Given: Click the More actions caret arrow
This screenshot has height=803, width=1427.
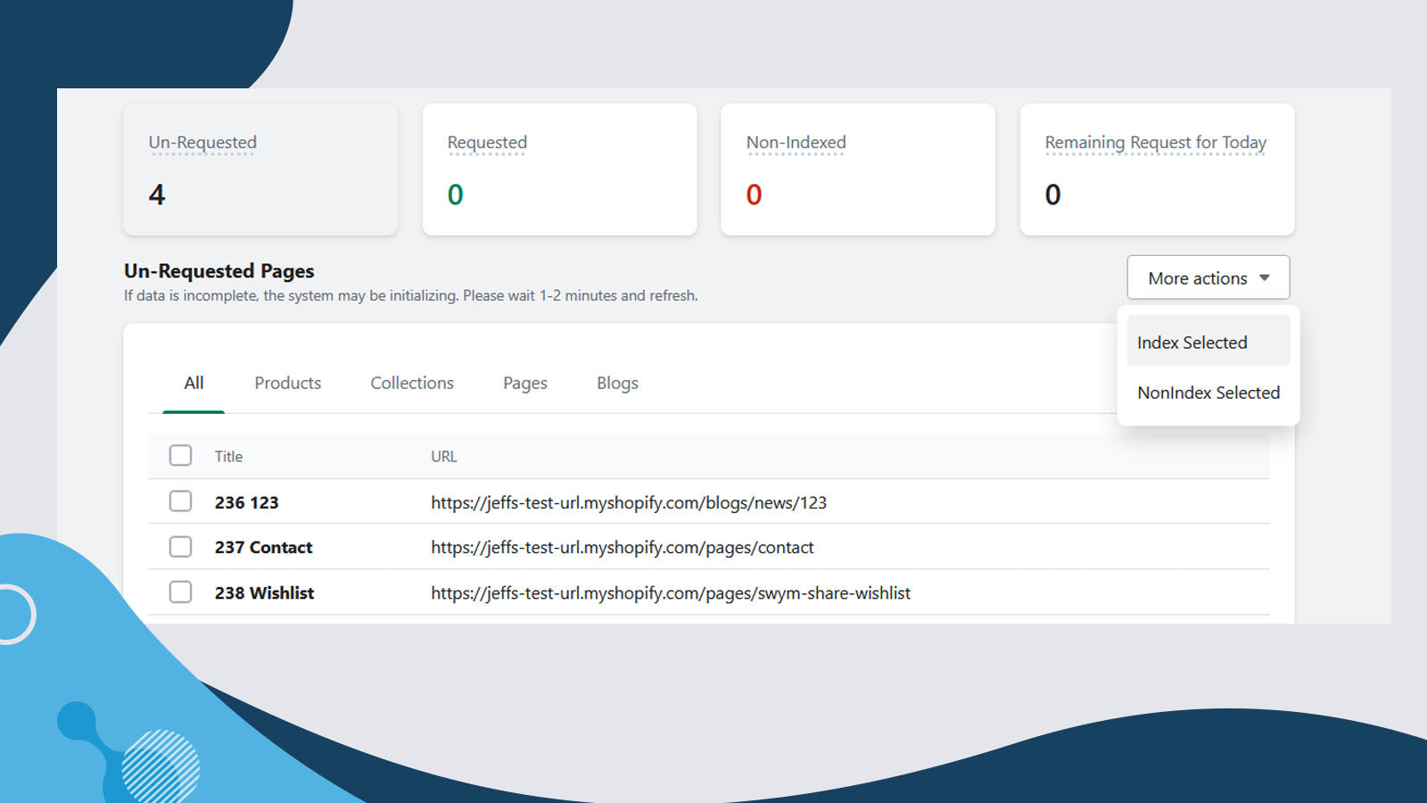Looking at the screenshot, I should tap(1264, 278).
